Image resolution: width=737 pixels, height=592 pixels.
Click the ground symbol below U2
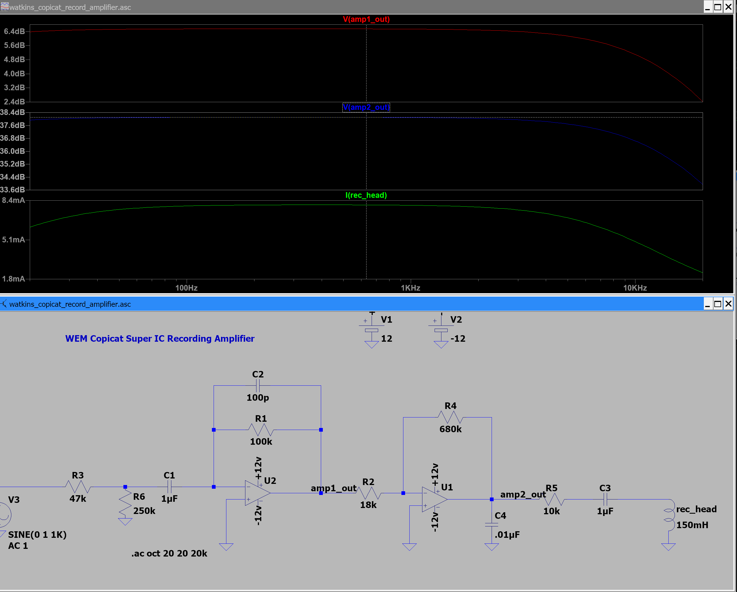226,547
